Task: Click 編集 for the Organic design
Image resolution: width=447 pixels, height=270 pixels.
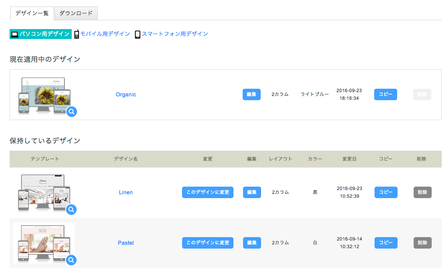Action: tap(251, 94)
